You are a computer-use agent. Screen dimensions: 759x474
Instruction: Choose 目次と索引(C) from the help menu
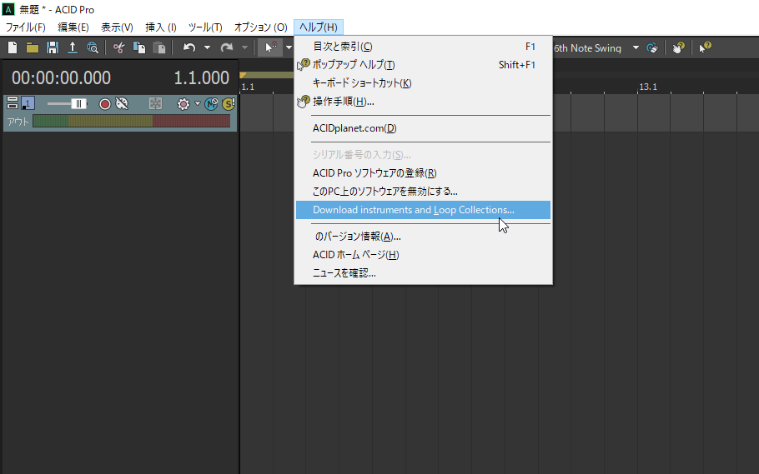423,47
